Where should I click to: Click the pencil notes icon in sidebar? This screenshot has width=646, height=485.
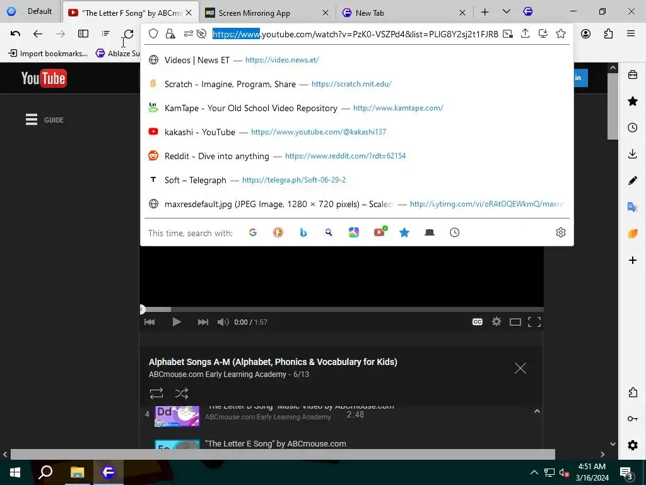coord(633,181)
